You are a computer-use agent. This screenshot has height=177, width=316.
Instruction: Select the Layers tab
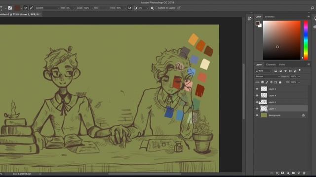pos(259,64)
